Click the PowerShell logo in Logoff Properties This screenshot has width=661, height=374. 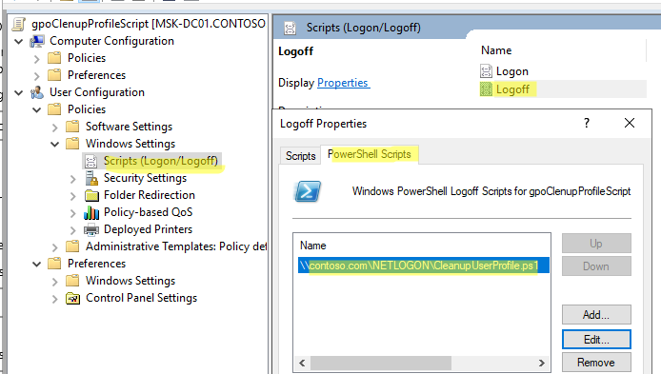click(x=308, y=191)
